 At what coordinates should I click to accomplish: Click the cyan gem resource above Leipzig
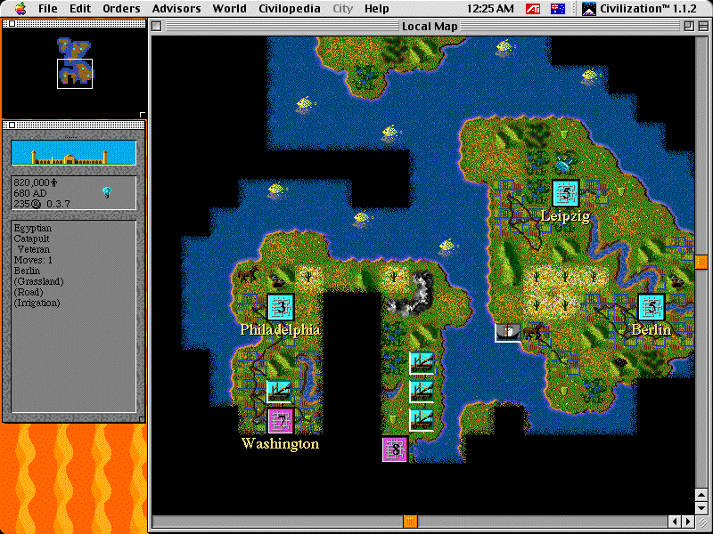point(564,164)
